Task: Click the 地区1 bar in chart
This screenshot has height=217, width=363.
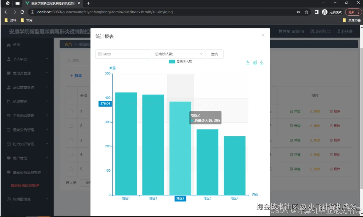Action: (x=126, y=144)
